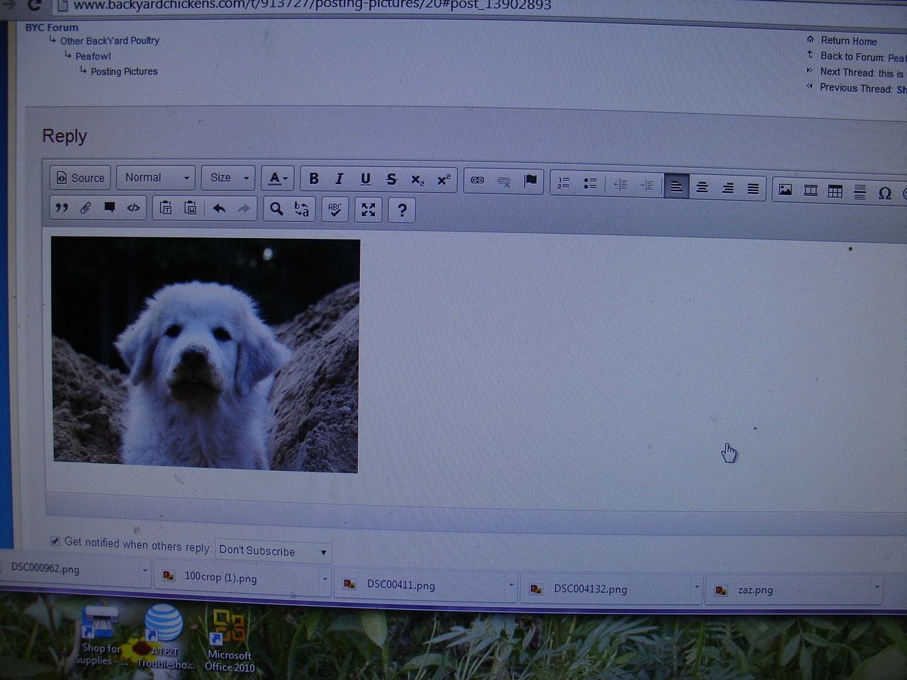The width and height of the screenshot is (907, 680).
Task: Click the insert image icon
Action: [x=785, y=190]
